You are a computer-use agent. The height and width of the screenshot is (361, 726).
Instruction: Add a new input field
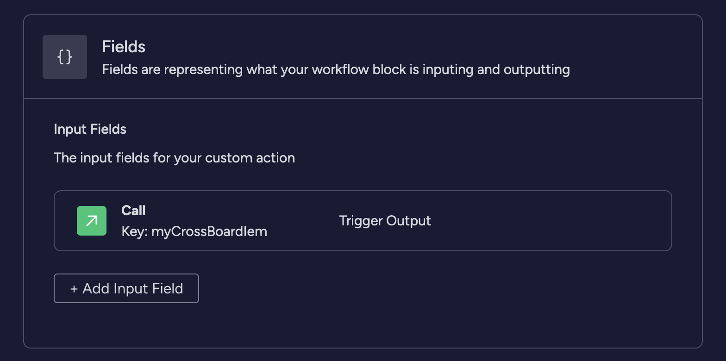pyautogui.click(x=126, y=288)
